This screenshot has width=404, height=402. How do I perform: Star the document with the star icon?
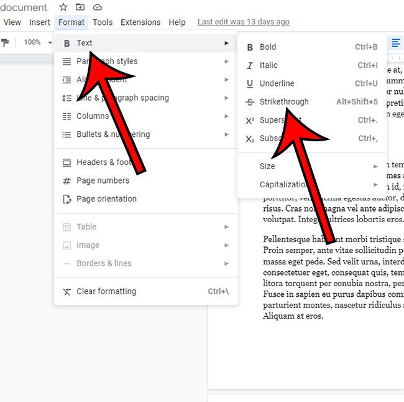click(63, 7)
